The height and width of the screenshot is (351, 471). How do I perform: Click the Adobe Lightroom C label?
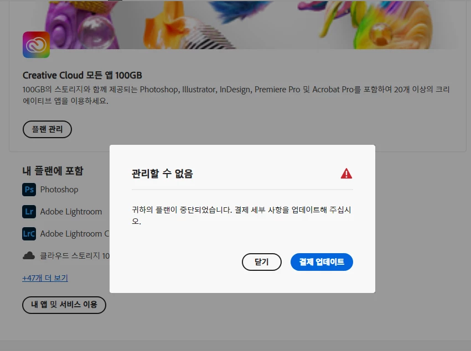(x=75, y=234)
